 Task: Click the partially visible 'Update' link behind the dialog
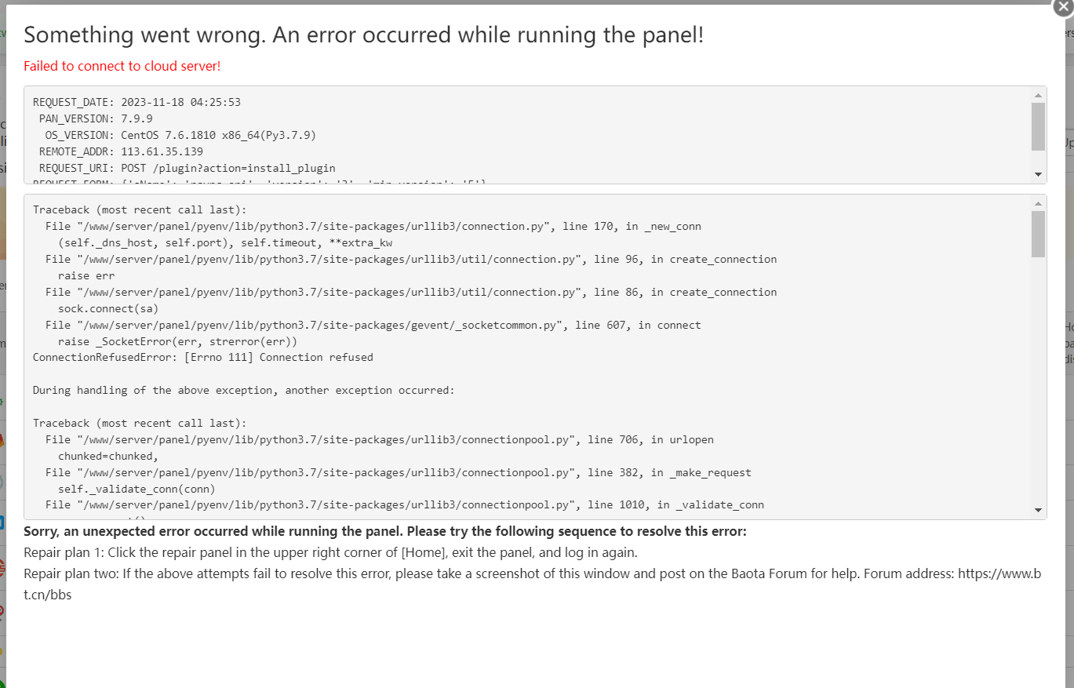[x=1070, y=144]
